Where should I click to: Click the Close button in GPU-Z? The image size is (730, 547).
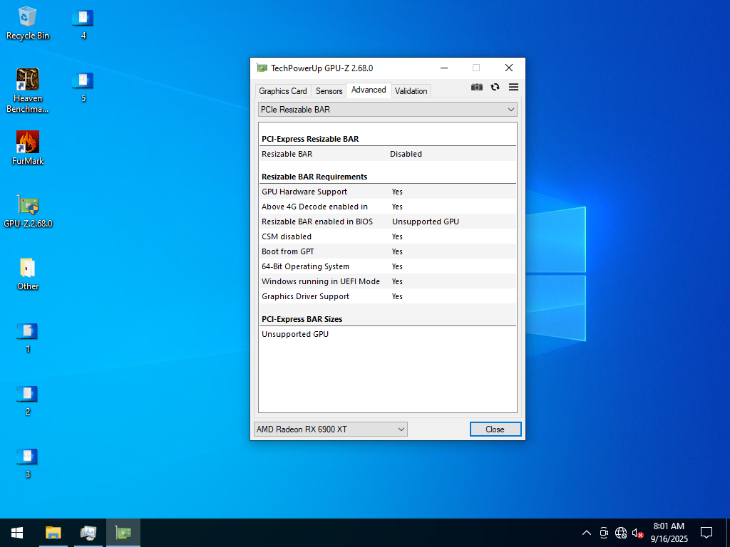[x=495, y=429]
